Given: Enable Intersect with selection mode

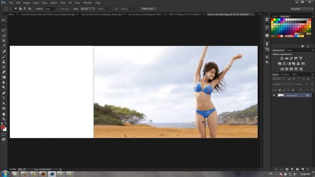Looking at the screenshot, I should tap(30, 9).
